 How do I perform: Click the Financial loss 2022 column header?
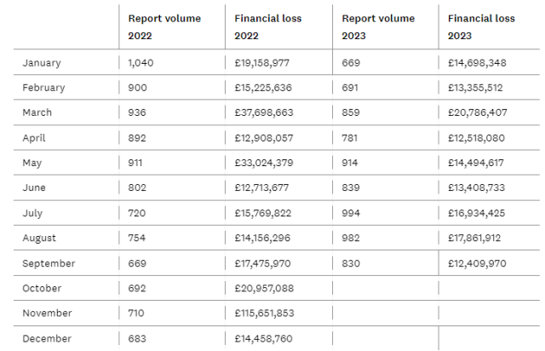click(x=268, y=26)
